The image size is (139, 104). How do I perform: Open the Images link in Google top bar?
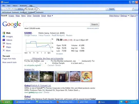[11, 16]
